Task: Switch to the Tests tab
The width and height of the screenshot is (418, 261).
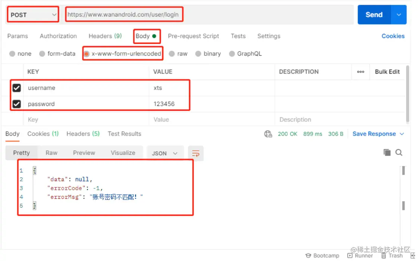Action: coord(238,36)
